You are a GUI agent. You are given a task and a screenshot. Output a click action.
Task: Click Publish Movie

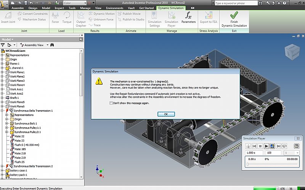[x=129, y=14]
